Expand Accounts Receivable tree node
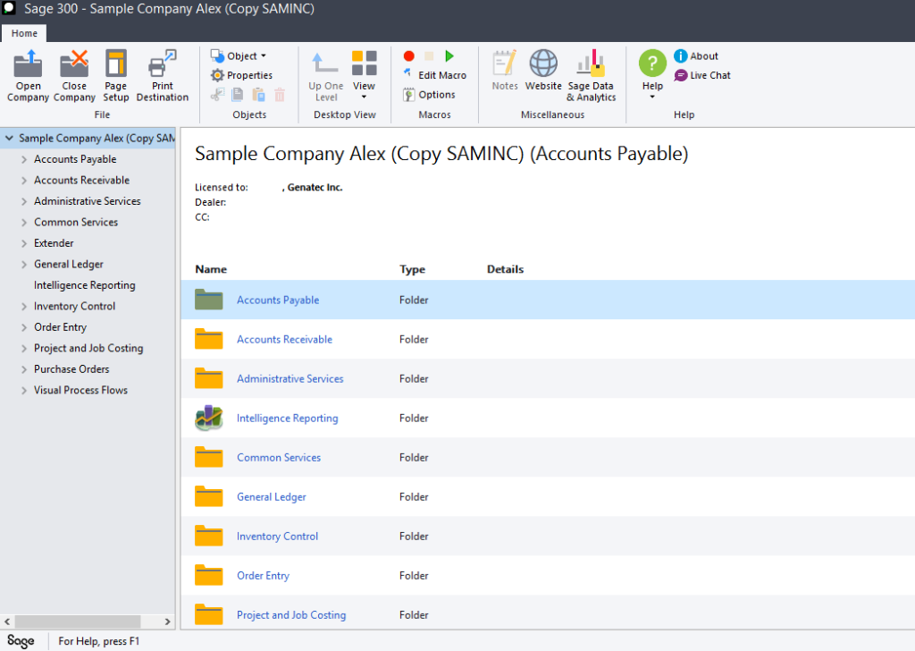This screenshot has height=651, width=915. (24, 181)
